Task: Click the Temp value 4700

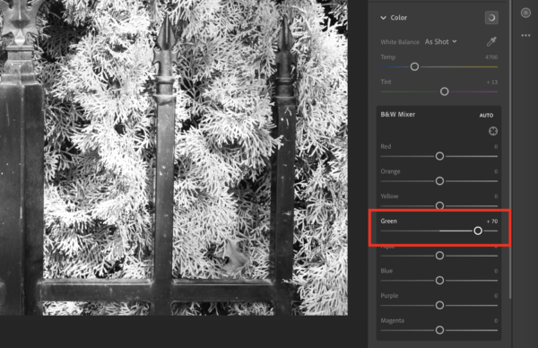Action: 491,57
